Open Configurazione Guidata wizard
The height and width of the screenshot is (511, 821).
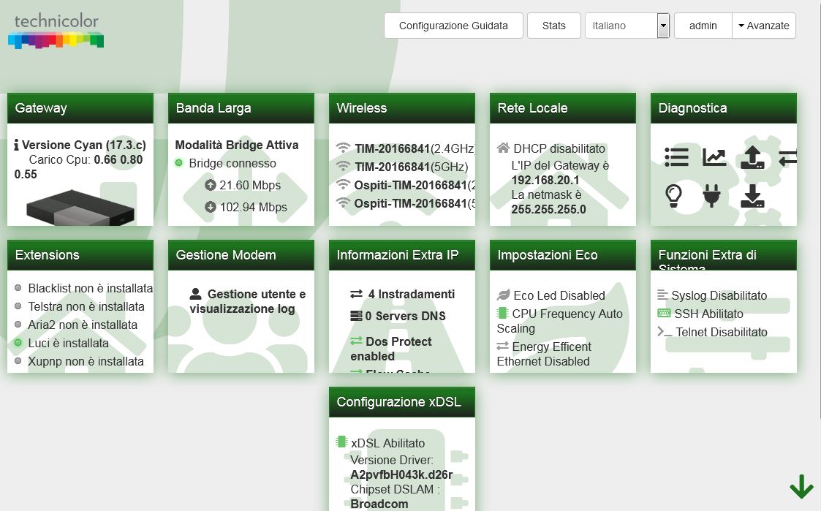coord(453,26)
